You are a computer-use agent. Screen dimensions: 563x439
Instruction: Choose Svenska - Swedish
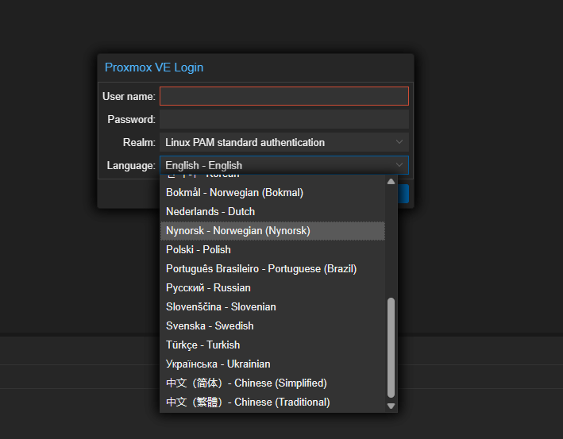[272, 326]
